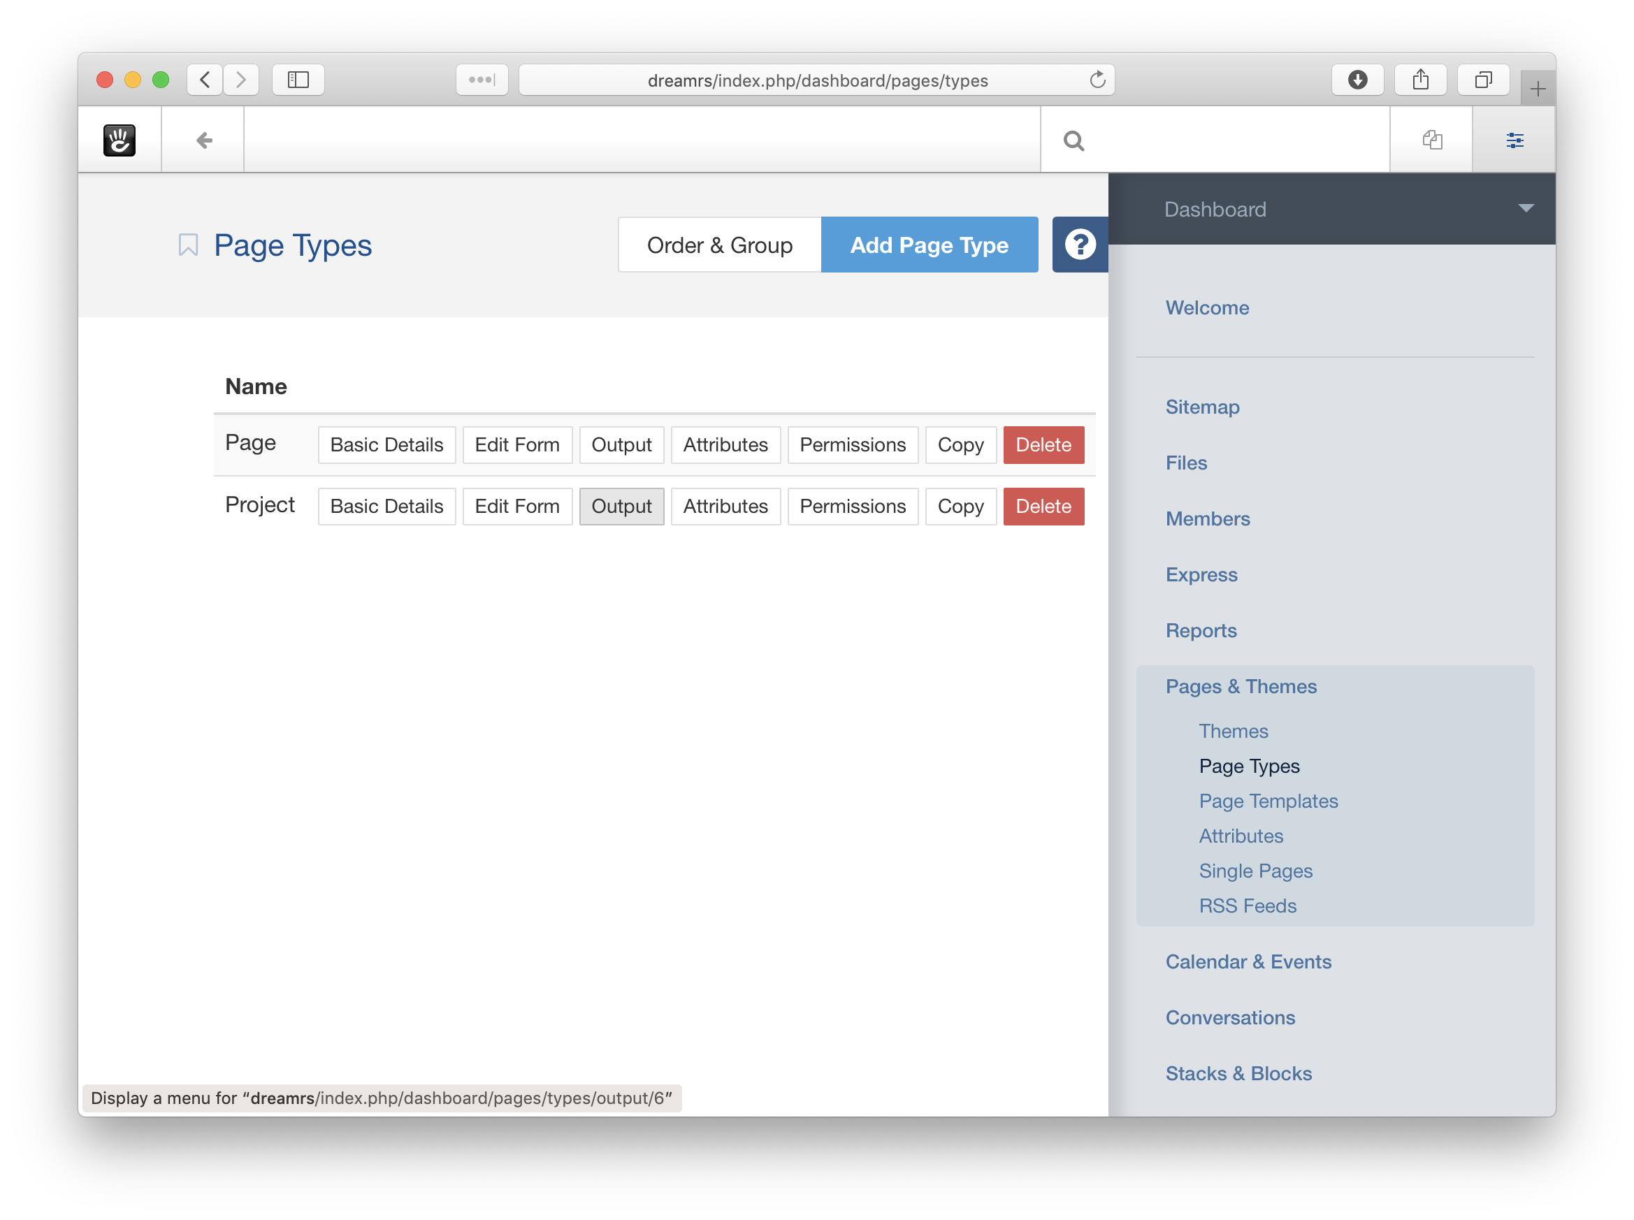Click the Add Page Type button

pos(929,245)
